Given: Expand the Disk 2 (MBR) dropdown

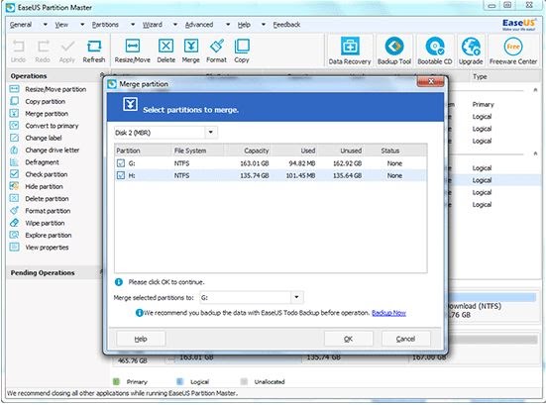Looking at the screenshot, I should pos(211,133).
